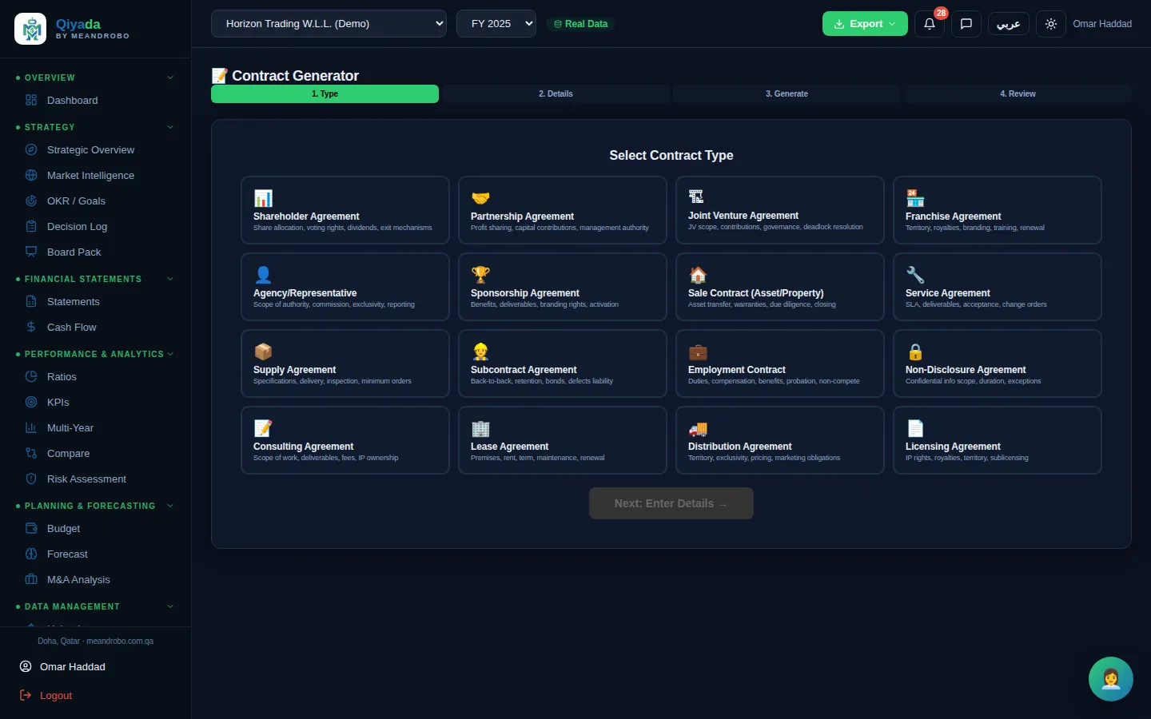The height and width of the screenshot is (719, 1151).
Task: Toggle light/dark theme sun icon
Action: point(1051,24)
